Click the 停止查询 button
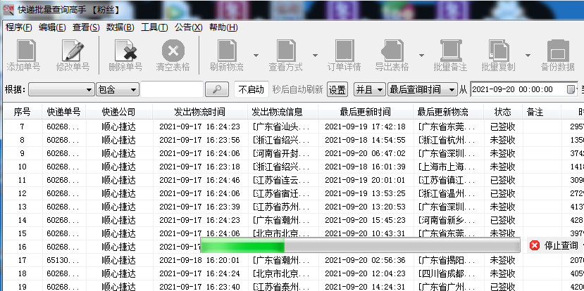 click(x=555, y=245)
